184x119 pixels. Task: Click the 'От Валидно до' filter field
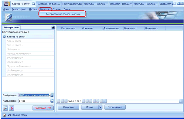30,70
